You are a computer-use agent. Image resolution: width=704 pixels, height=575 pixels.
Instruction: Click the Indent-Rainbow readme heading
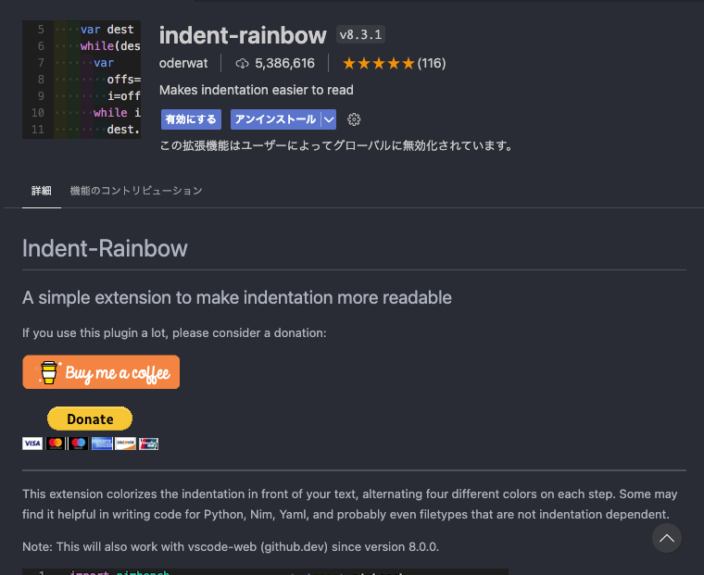click(x=105, y=248)
